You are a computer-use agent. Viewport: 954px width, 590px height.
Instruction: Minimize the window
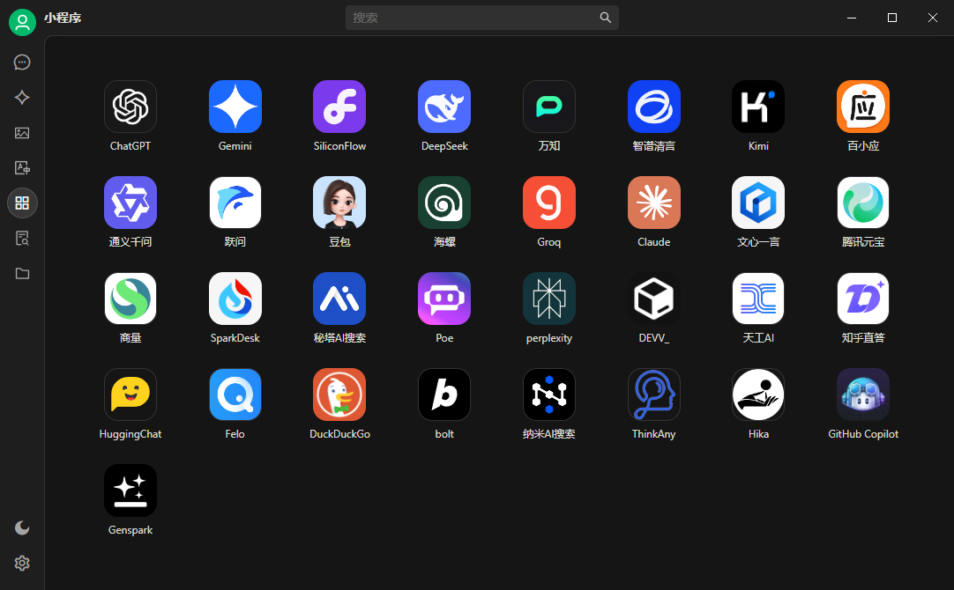tap(852, 18)
